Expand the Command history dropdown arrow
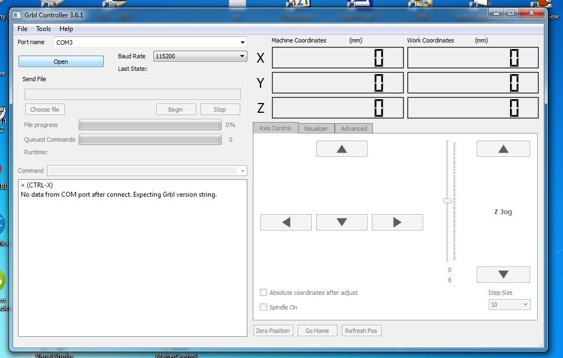 pos(242,171)
